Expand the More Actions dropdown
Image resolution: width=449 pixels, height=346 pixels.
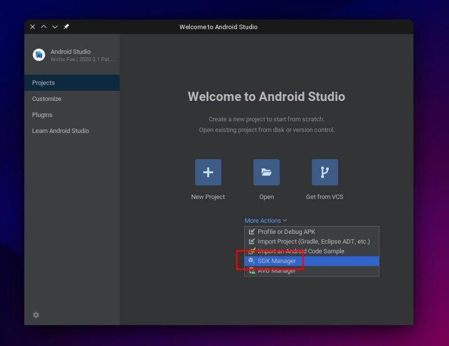[x=265, y=220]
